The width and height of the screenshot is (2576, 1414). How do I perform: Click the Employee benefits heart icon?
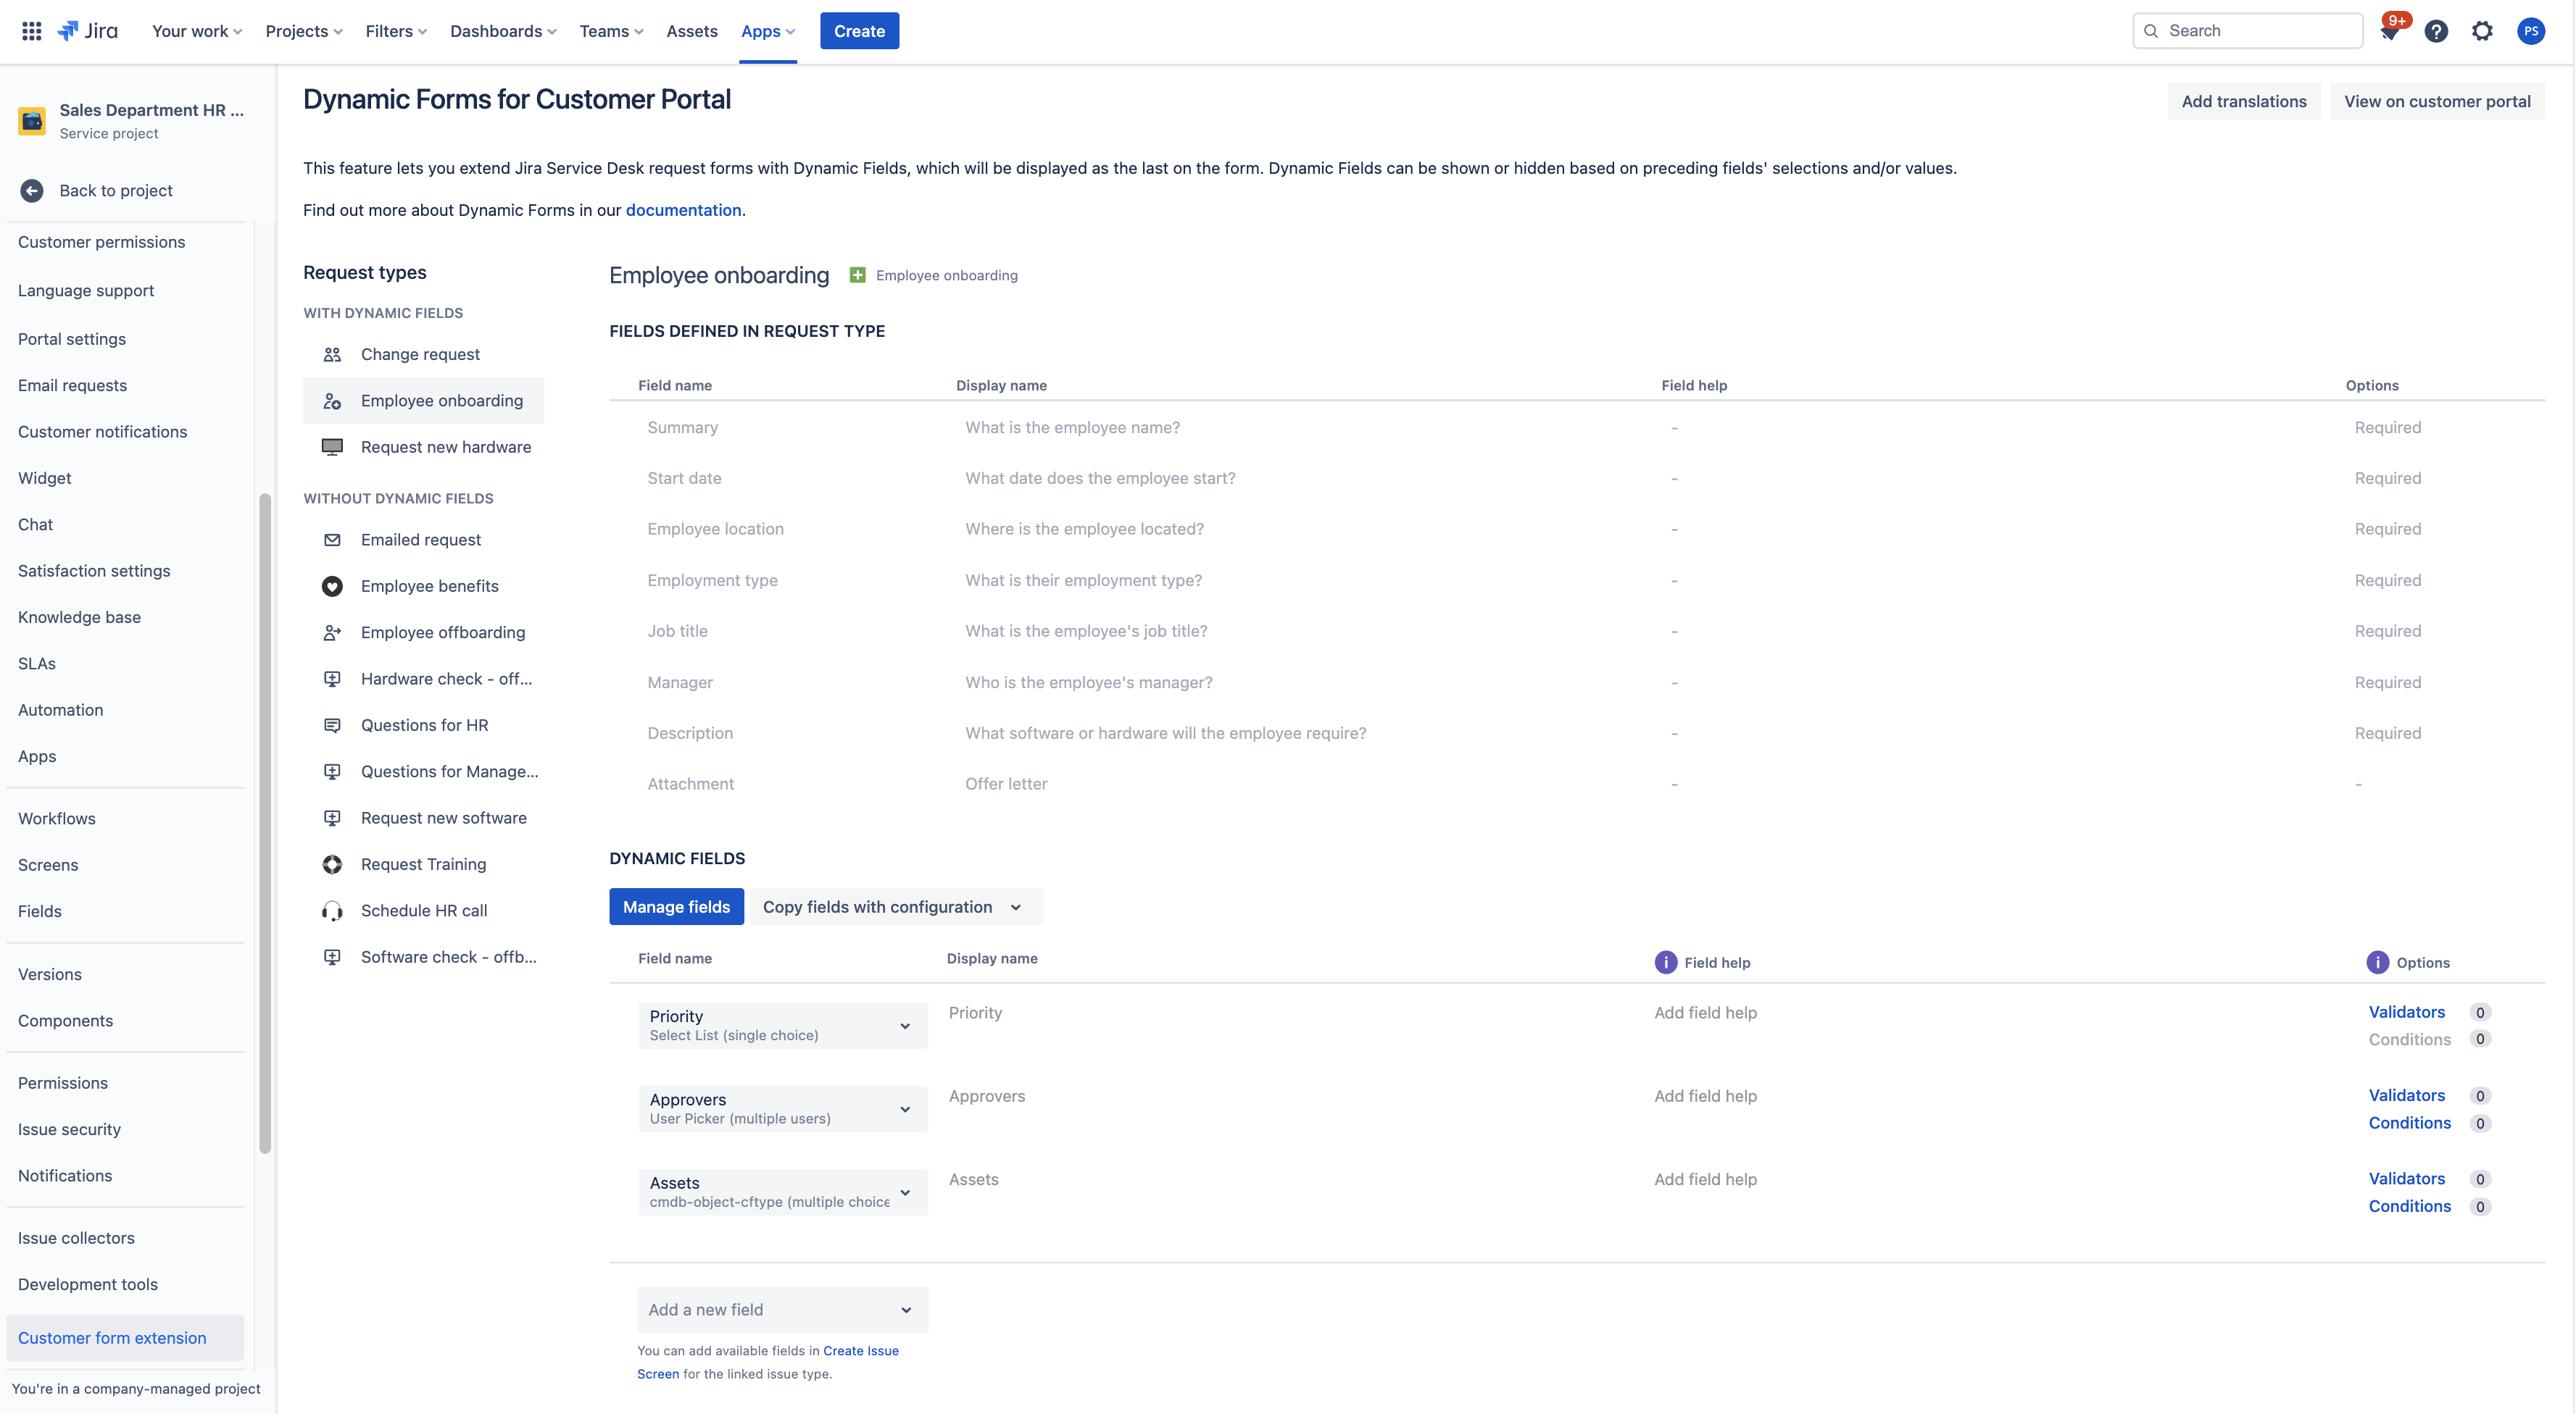pyautogui.click(x=332, y=587)
